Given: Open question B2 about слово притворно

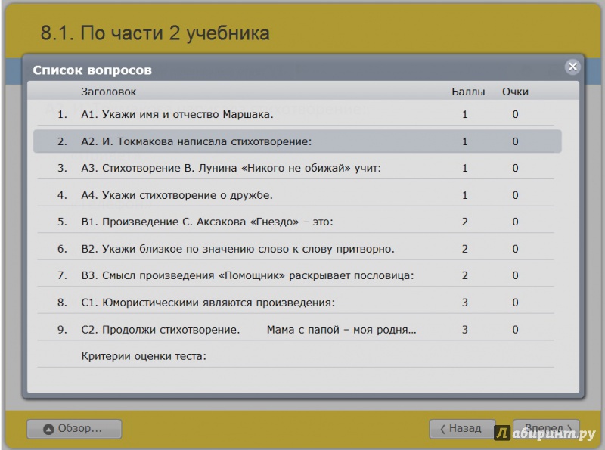Looking at the screenshot, I should (x=297, y=249).
